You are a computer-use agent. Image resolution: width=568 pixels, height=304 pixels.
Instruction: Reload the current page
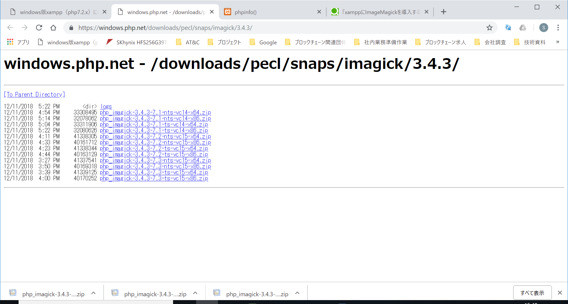click(x=39, y=28)
